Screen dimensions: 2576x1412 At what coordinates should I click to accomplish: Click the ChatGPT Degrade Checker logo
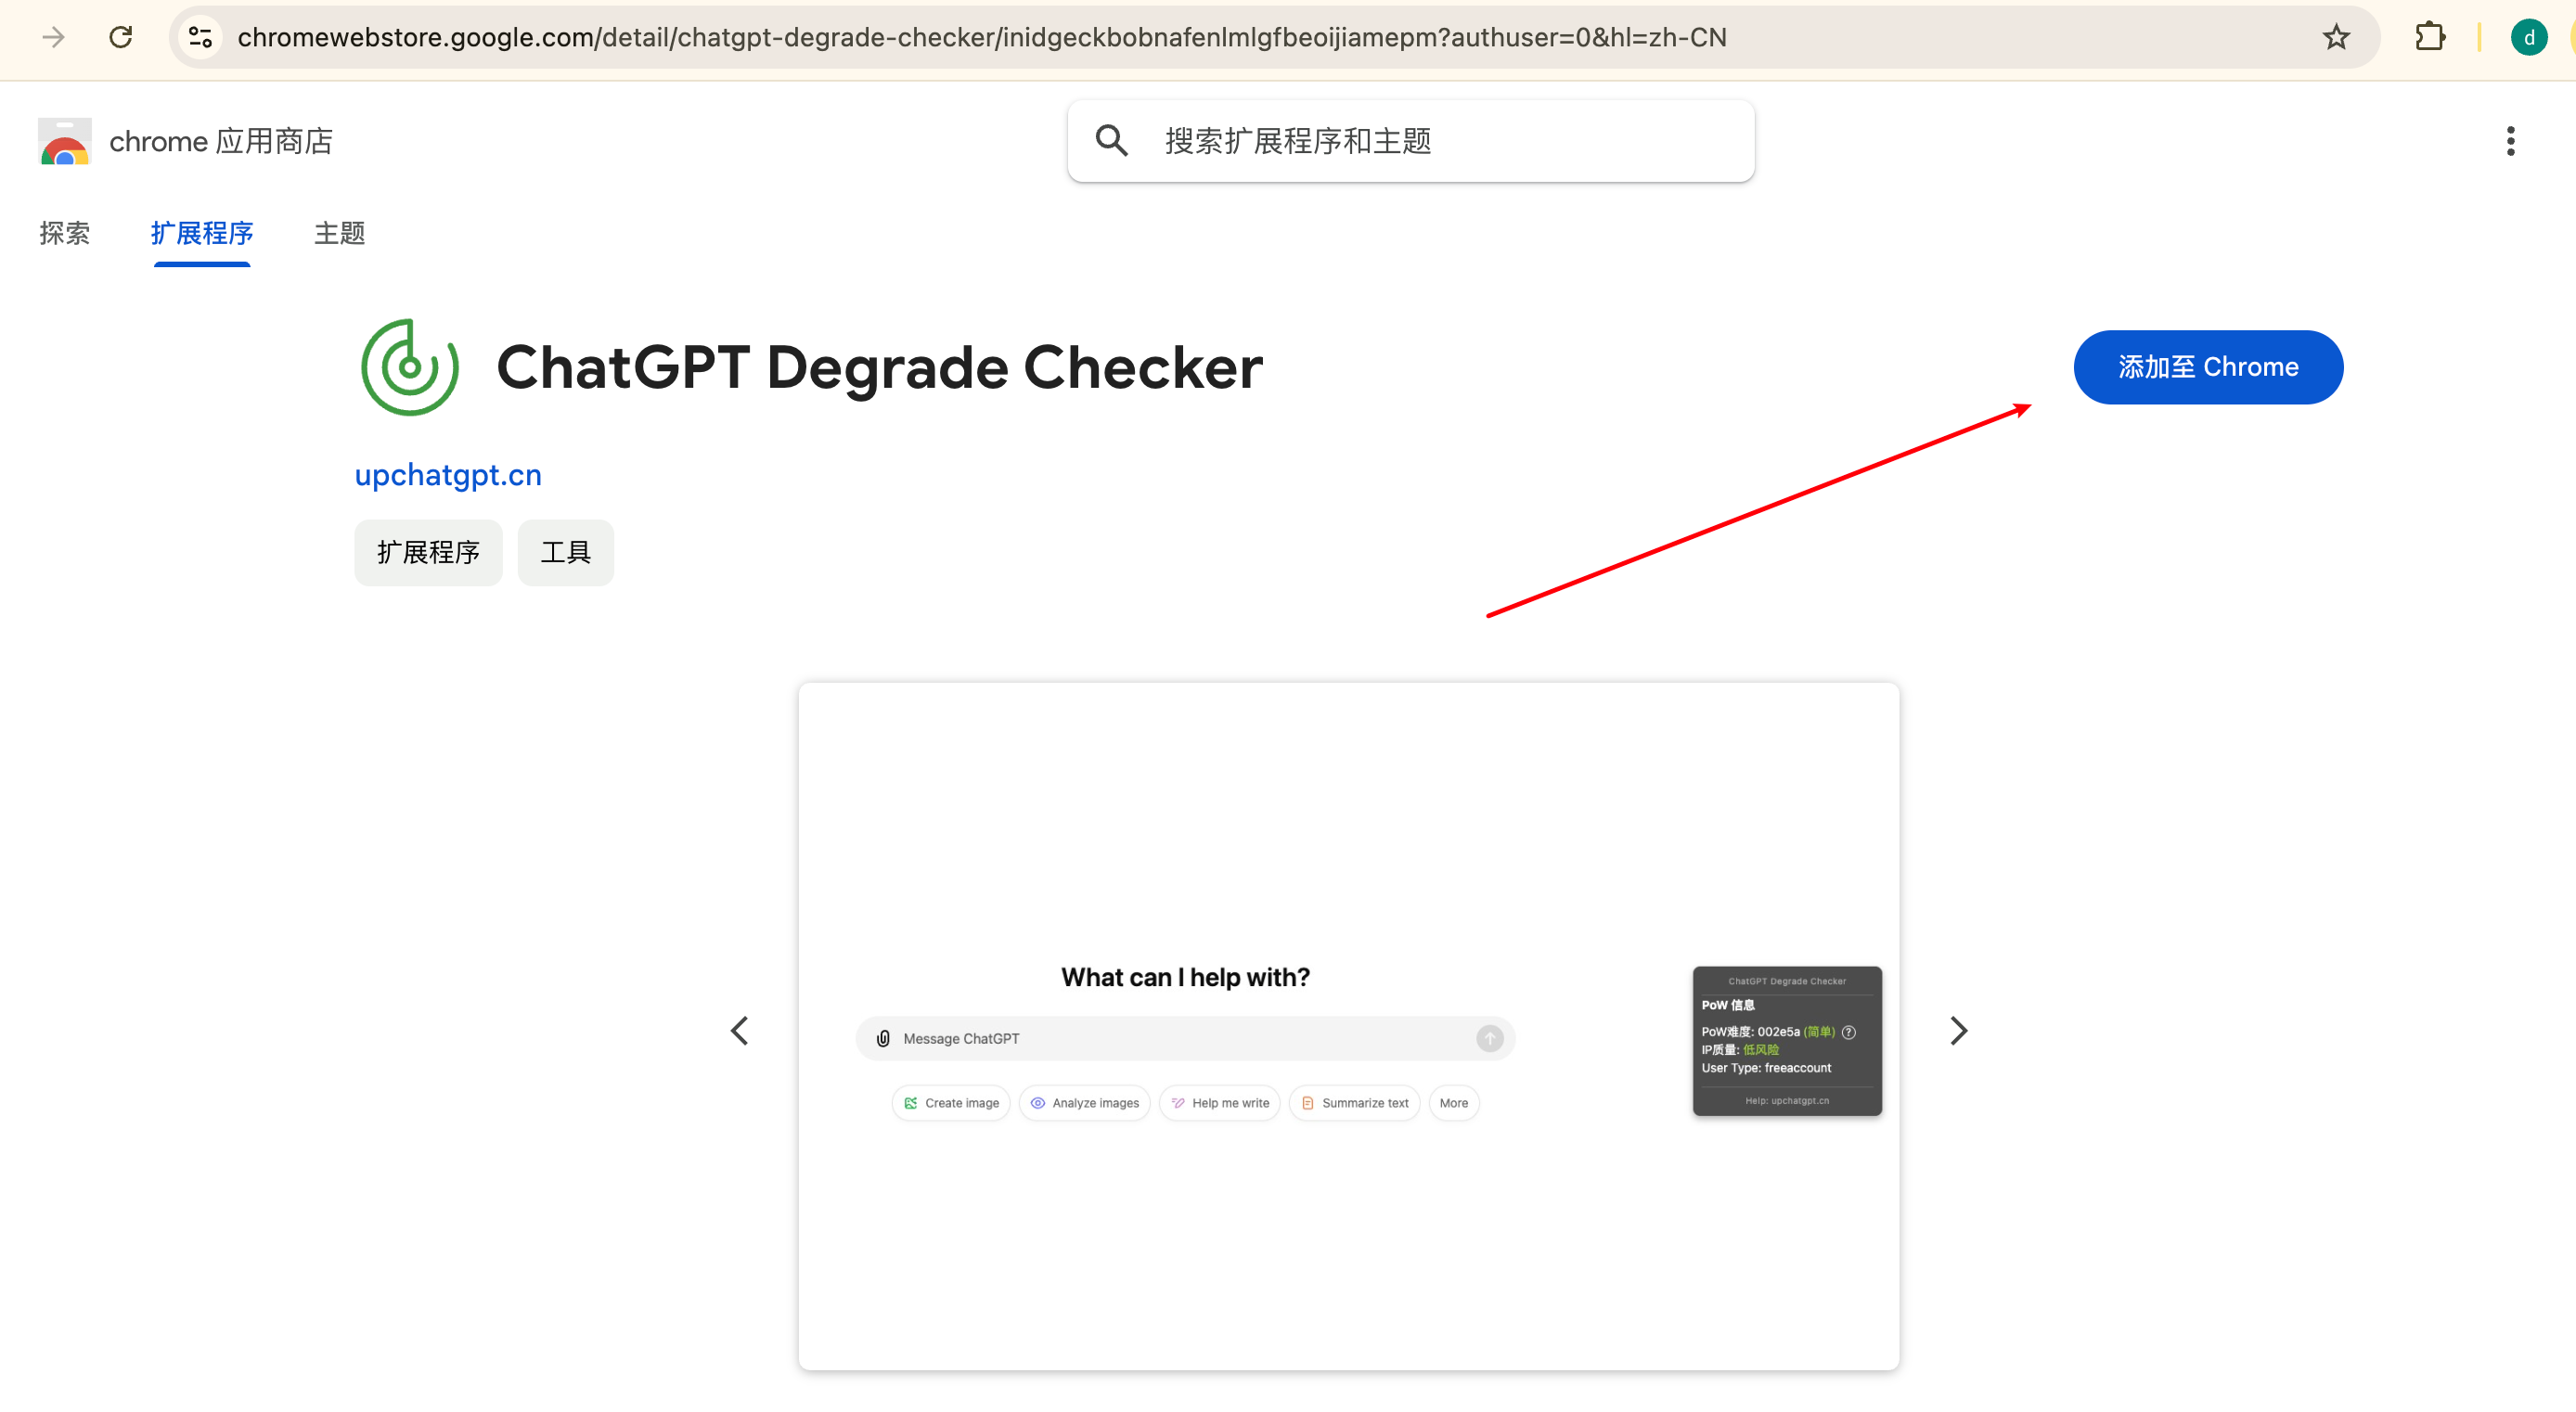point(410,367)
